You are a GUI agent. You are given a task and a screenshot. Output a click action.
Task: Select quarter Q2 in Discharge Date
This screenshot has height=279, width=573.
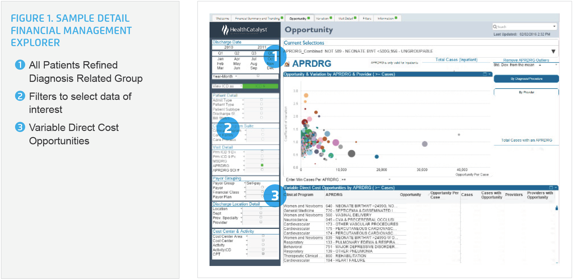[237, 53]
